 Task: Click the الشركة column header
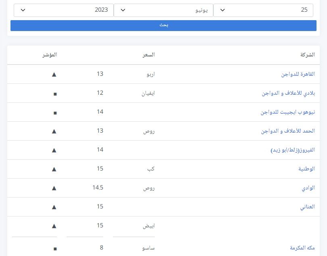308,55
